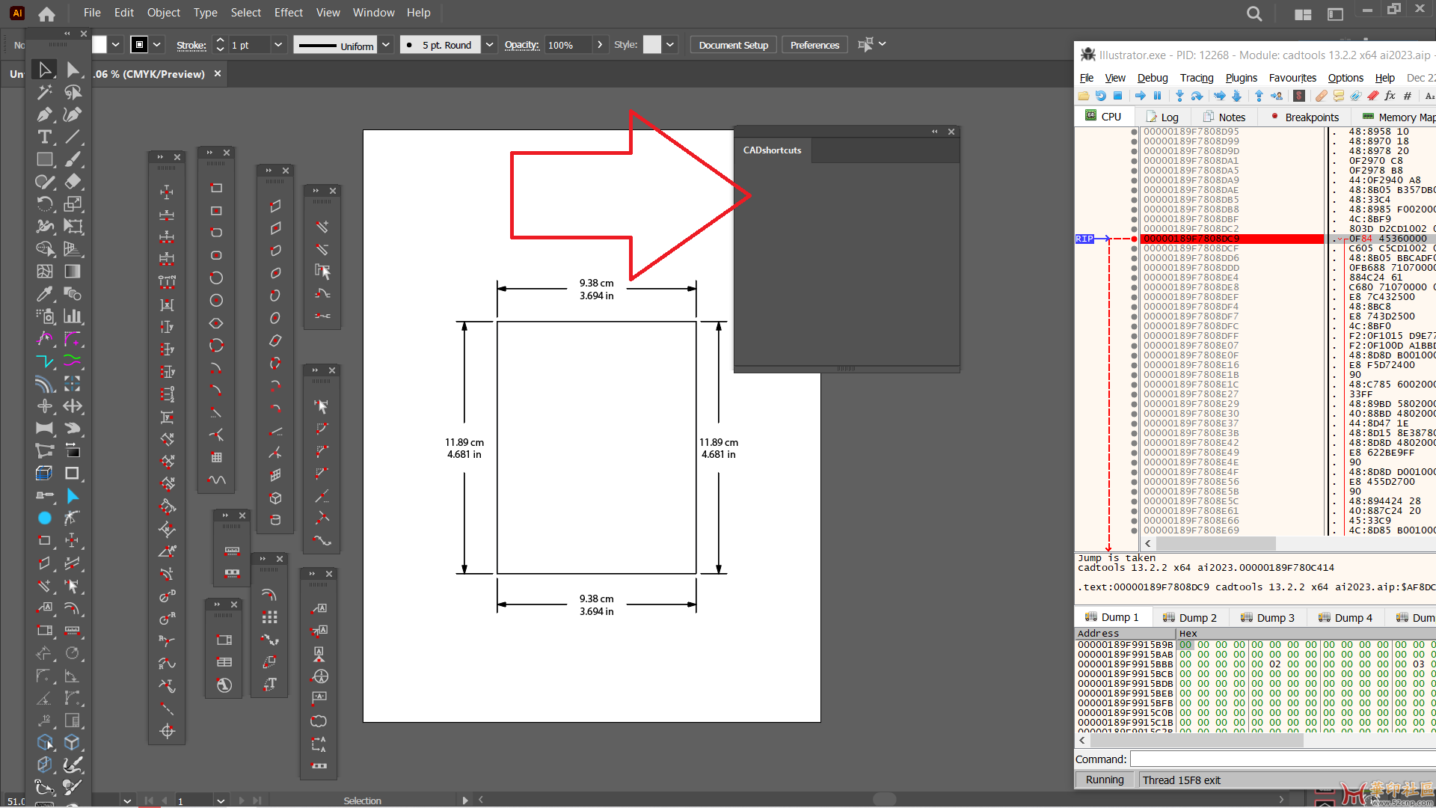Expand the Brush type dropdown for 5pt Round
Viewport: 1436px width, 808px height.
tap(489, 44)
